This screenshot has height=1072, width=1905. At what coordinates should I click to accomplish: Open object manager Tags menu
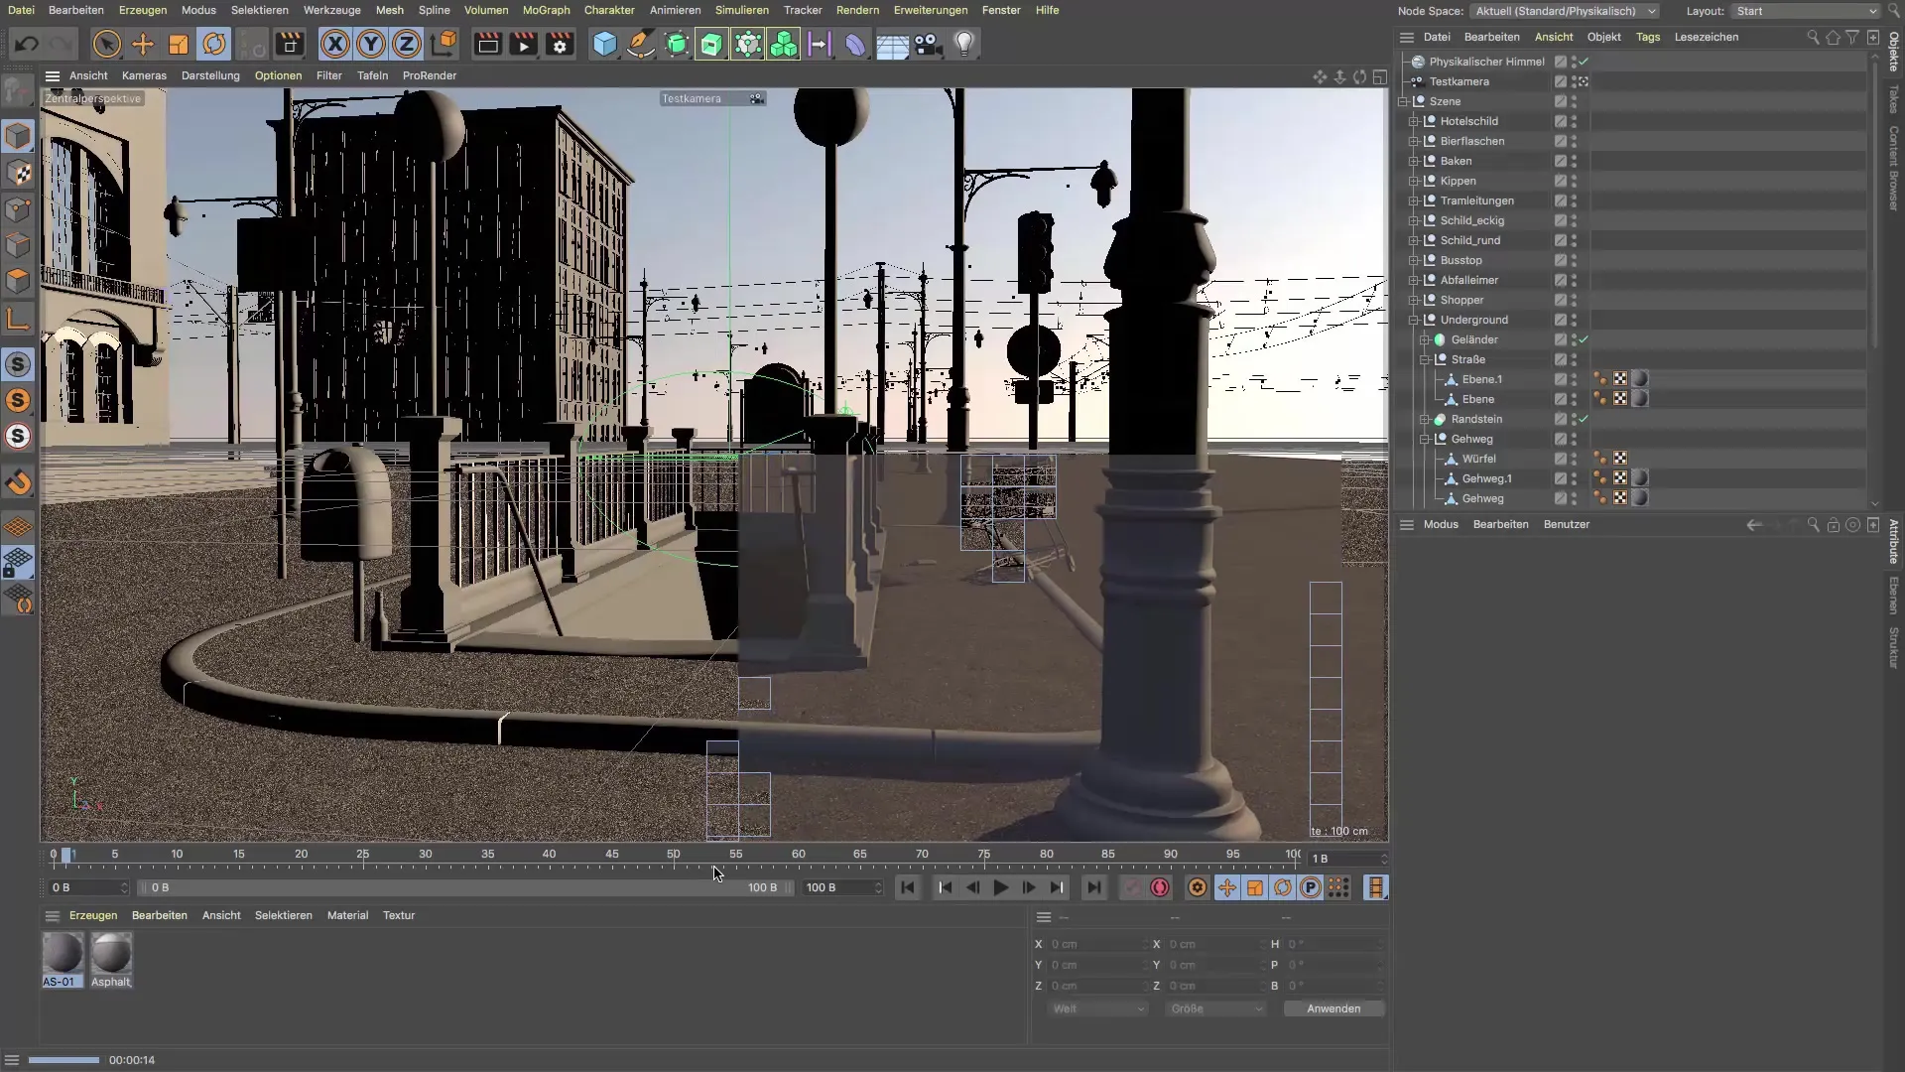coord(1648,37)
